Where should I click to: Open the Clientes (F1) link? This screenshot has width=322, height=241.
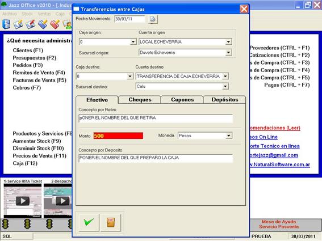28,50
